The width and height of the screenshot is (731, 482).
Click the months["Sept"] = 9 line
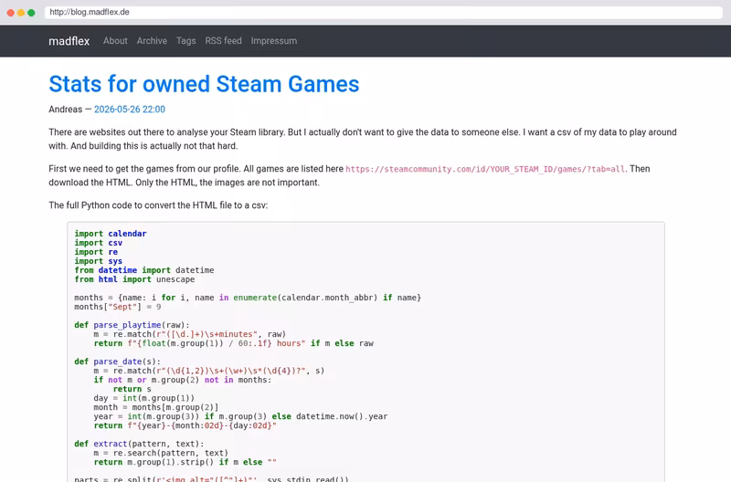tap(118, 307)
